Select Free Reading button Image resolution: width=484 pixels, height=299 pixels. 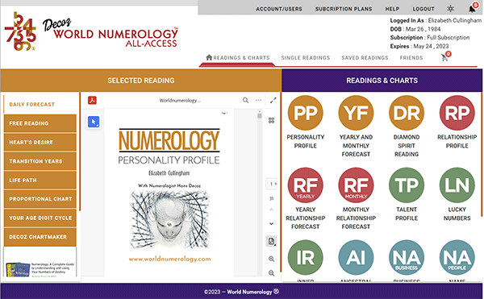pos(40,123)
